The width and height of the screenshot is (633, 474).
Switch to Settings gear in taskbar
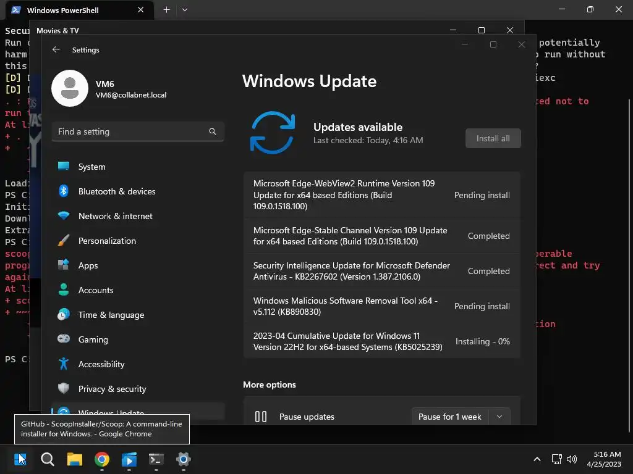[183, 459]
